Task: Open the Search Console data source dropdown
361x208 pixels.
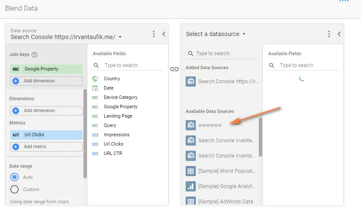Action: click(120, 37)
